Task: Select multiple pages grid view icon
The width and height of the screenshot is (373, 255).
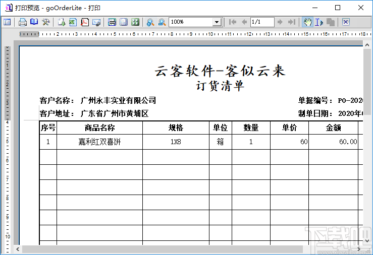Action: (x=135, y=22)
